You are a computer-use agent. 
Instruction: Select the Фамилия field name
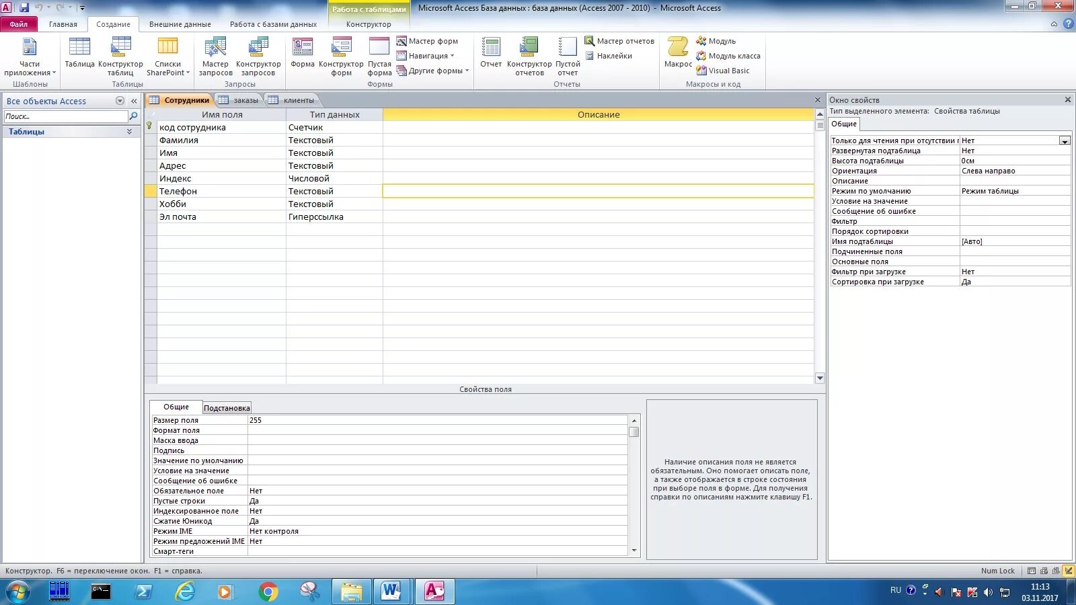pos(222,140)
